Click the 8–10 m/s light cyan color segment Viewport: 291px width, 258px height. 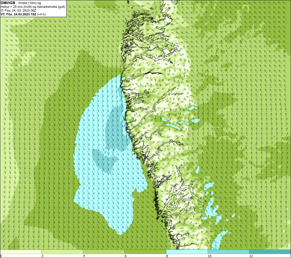click(187, 252)
